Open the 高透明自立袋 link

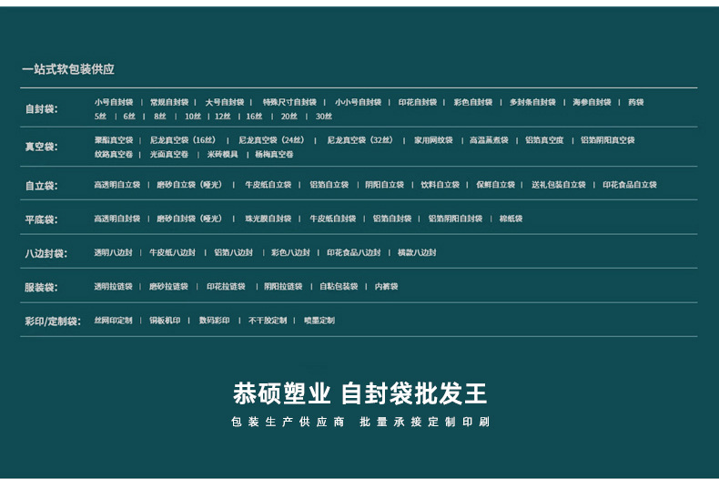point(116,185)
